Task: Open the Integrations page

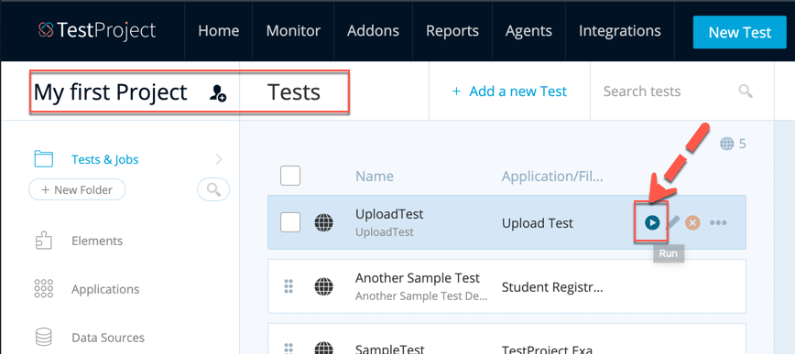Action: [x=619, y=31]
